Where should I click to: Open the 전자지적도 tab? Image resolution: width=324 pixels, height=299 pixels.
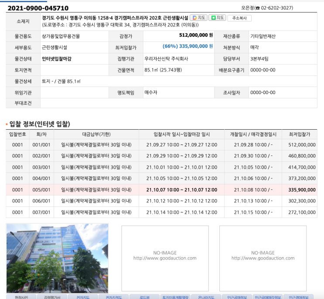pyautogui.click(x=114, y=297)
